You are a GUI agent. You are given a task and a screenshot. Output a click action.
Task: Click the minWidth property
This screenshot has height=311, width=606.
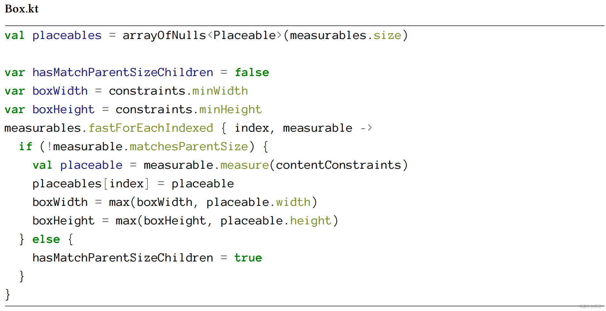pos(220,91)
